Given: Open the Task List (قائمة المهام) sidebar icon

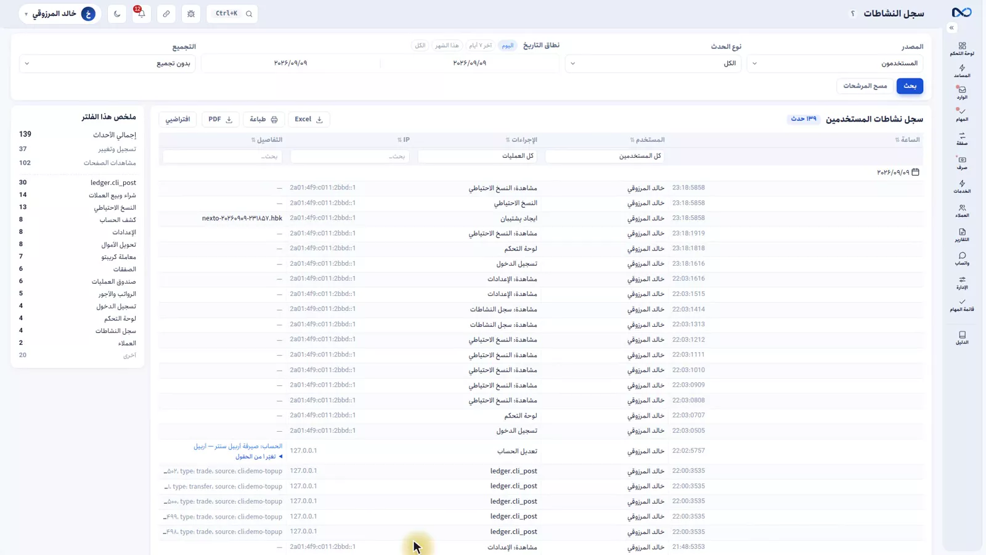Looking at the screenshot, I should tap(962, 305).
